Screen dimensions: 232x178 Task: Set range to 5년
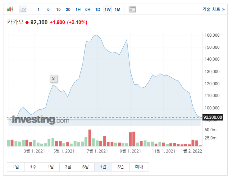coord(121,167)
